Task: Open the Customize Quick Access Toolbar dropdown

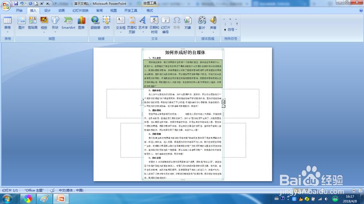Action: point(56,4)
